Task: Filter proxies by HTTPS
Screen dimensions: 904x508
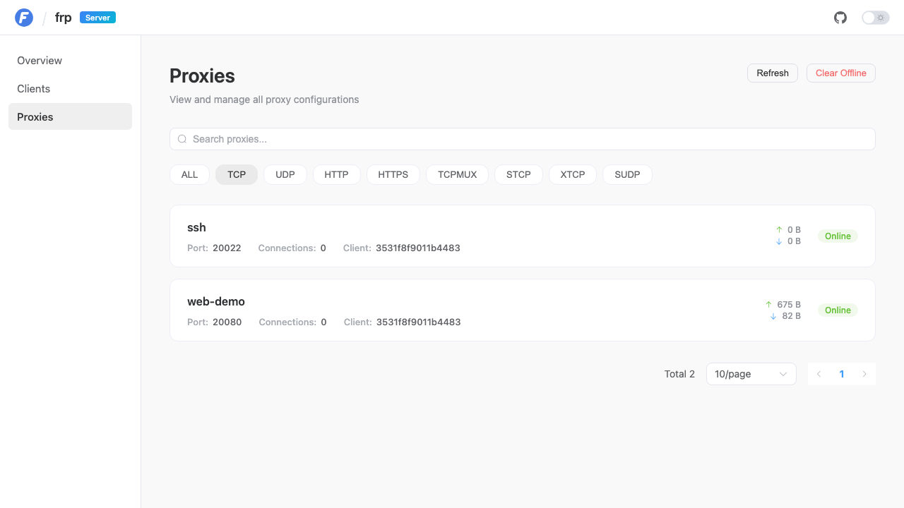Action: (x=393, y=174)
